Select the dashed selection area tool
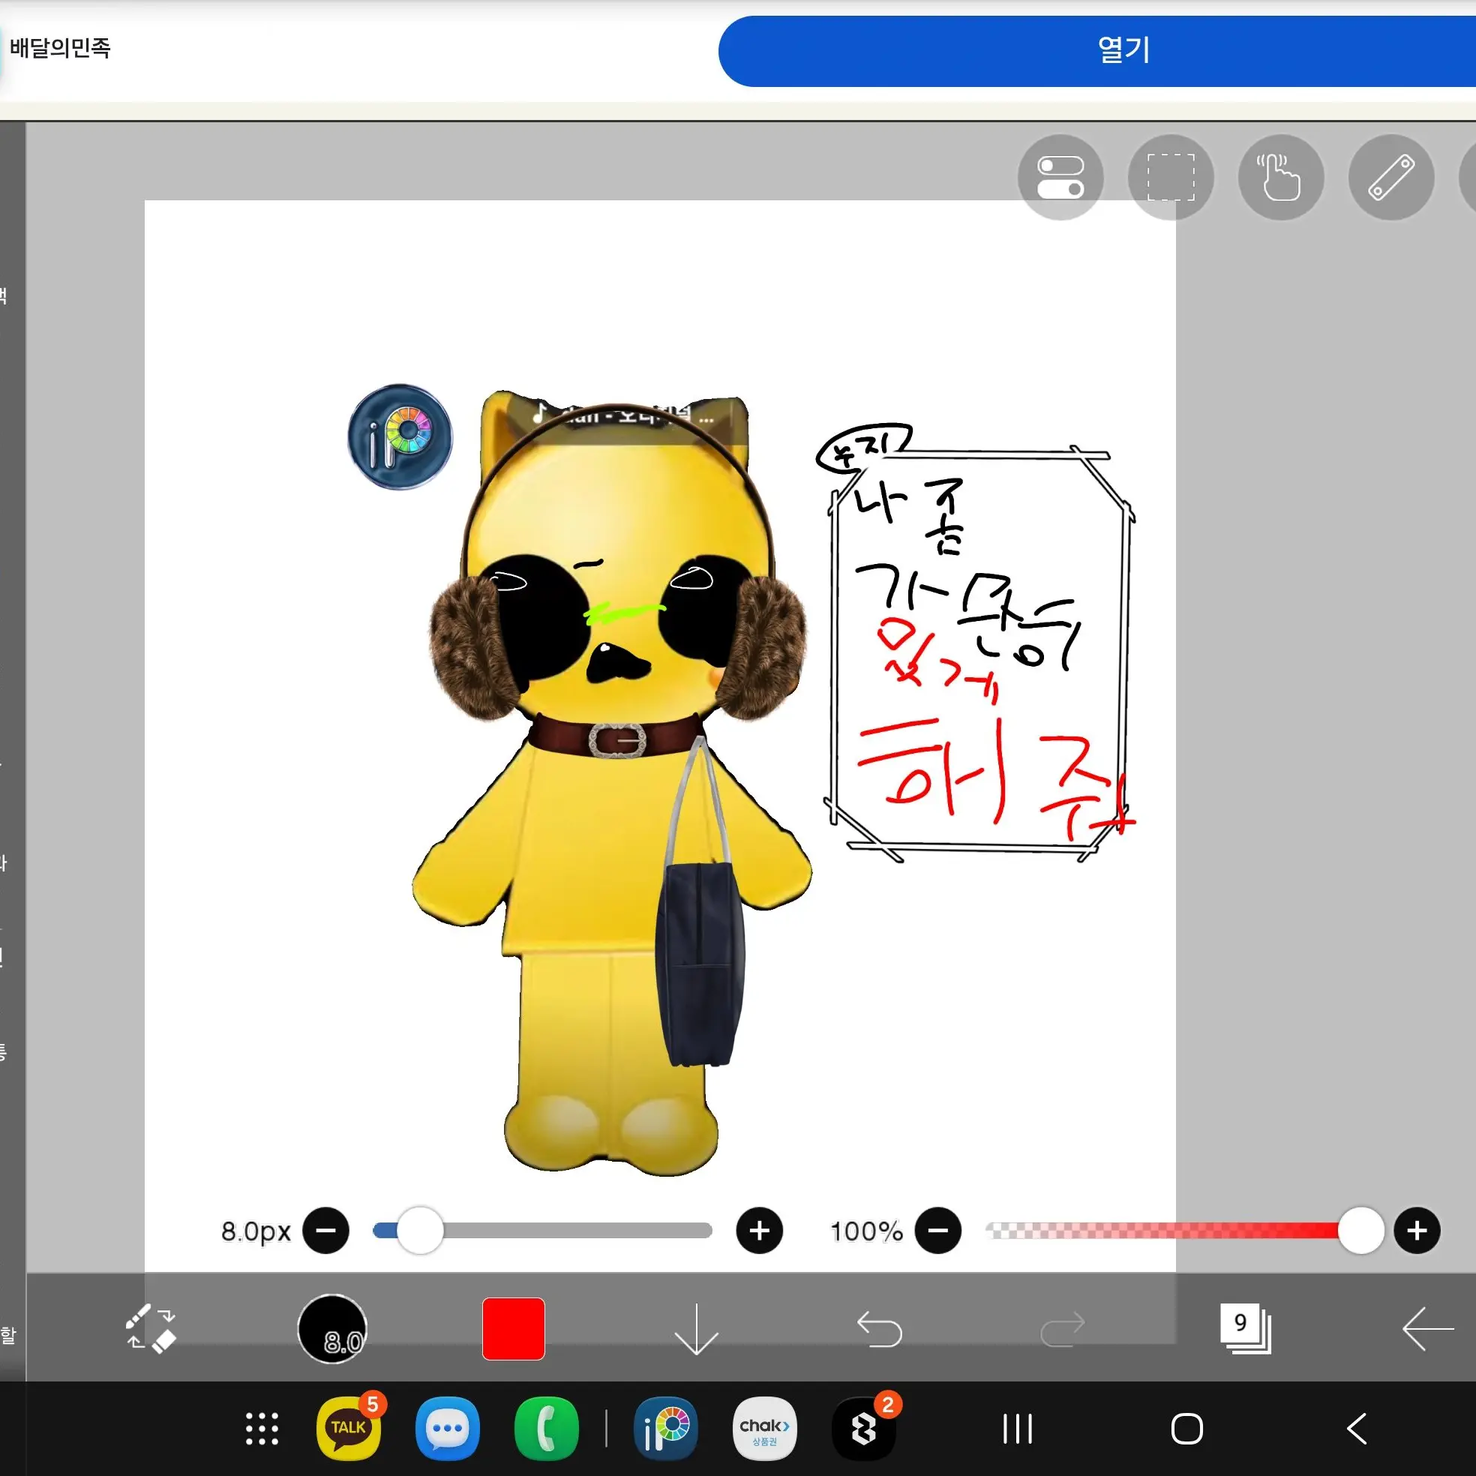1476x1476 pixels. point(1171,177)
